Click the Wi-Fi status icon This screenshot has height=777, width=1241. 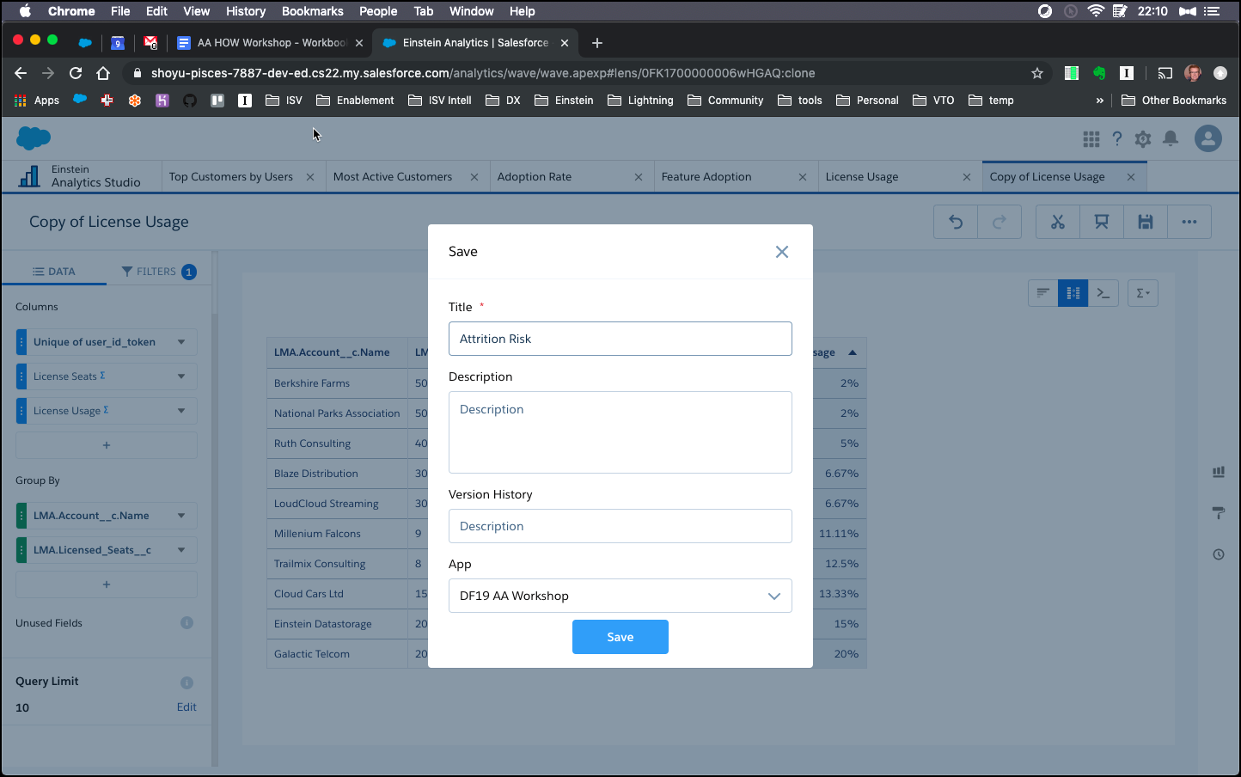point(1096,11)
